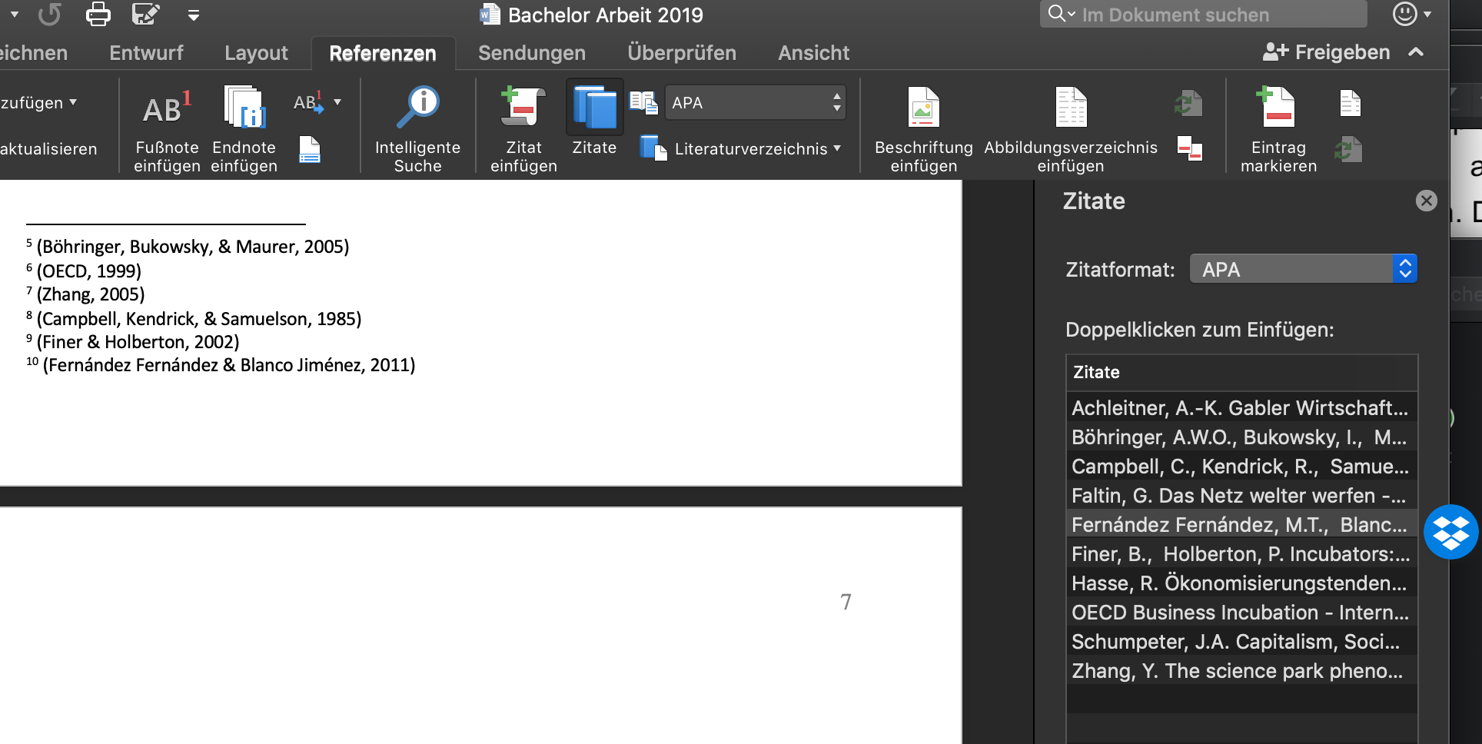This screenshot has width=1482, height=744.
Task: Click the Dropbox badge icon
Action: 1450,532
